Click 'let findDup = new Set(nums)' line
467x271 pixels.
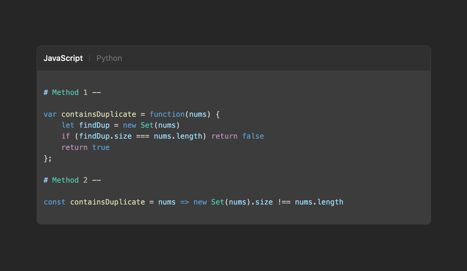click(121, 125)
